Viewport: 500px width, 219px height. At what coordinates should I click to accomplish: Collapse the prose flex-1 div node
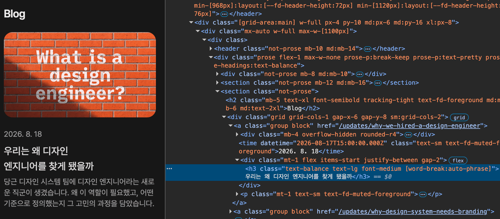click(x=211, y=57)
